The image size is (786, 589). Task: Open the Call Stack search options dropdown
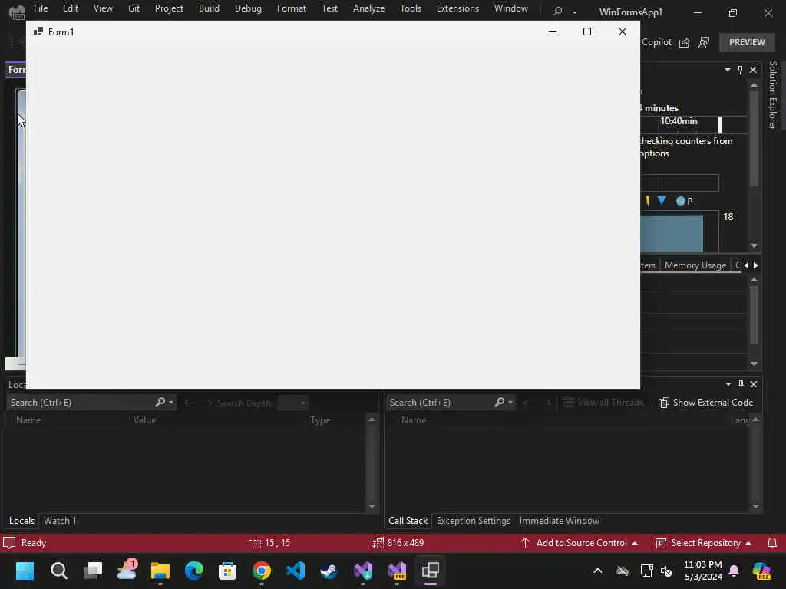[510, 403]
